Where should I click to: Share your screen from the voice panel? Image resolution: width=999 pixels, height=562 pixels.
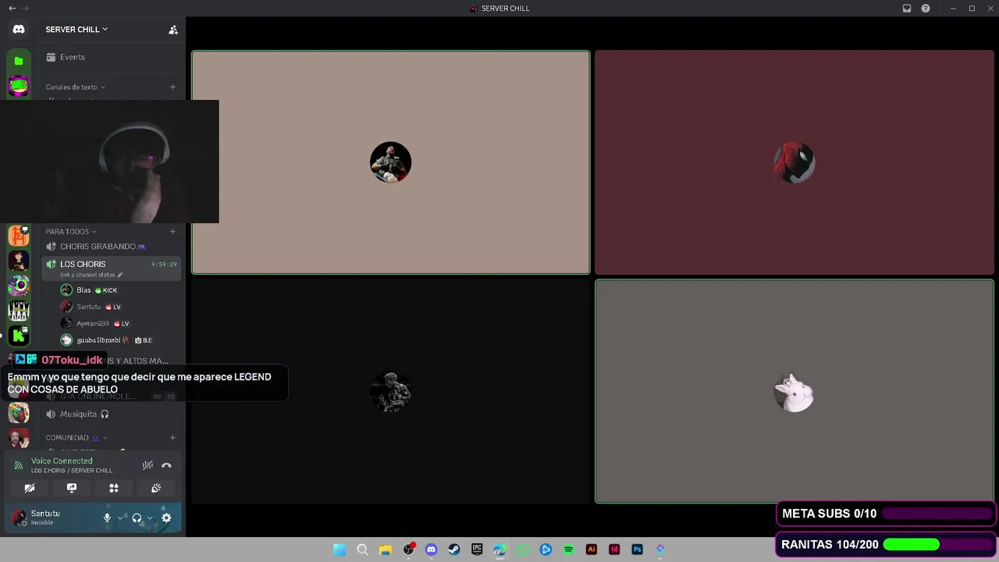tap(72, 488)
